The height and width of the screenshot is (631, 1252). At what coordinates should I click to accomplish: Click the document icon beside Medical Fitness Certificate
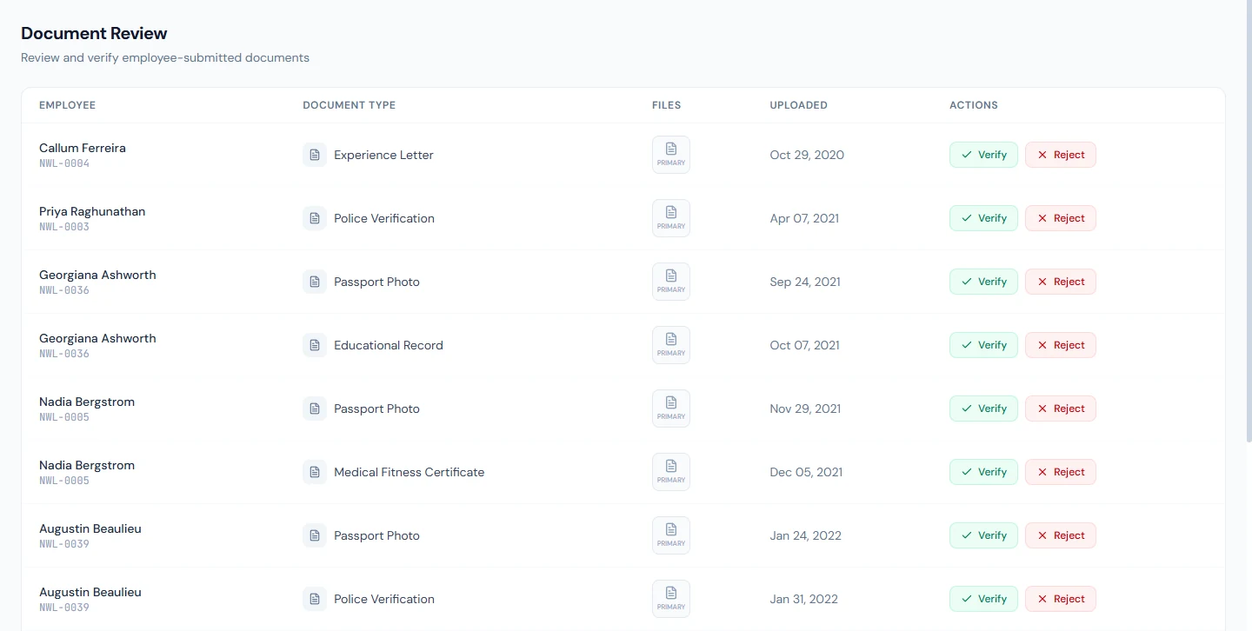coord(315,472)
